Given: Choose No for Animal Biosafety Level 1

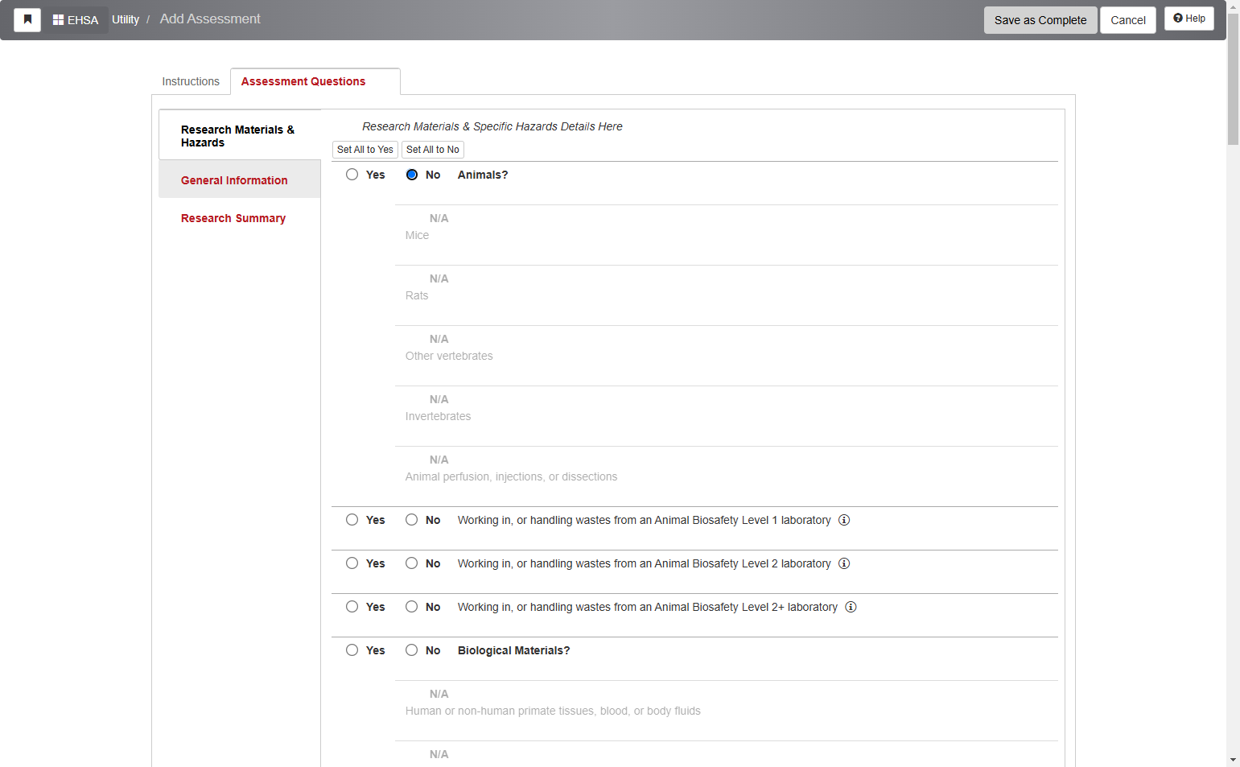Looking at the screenshot, I should tap(411, 520).
